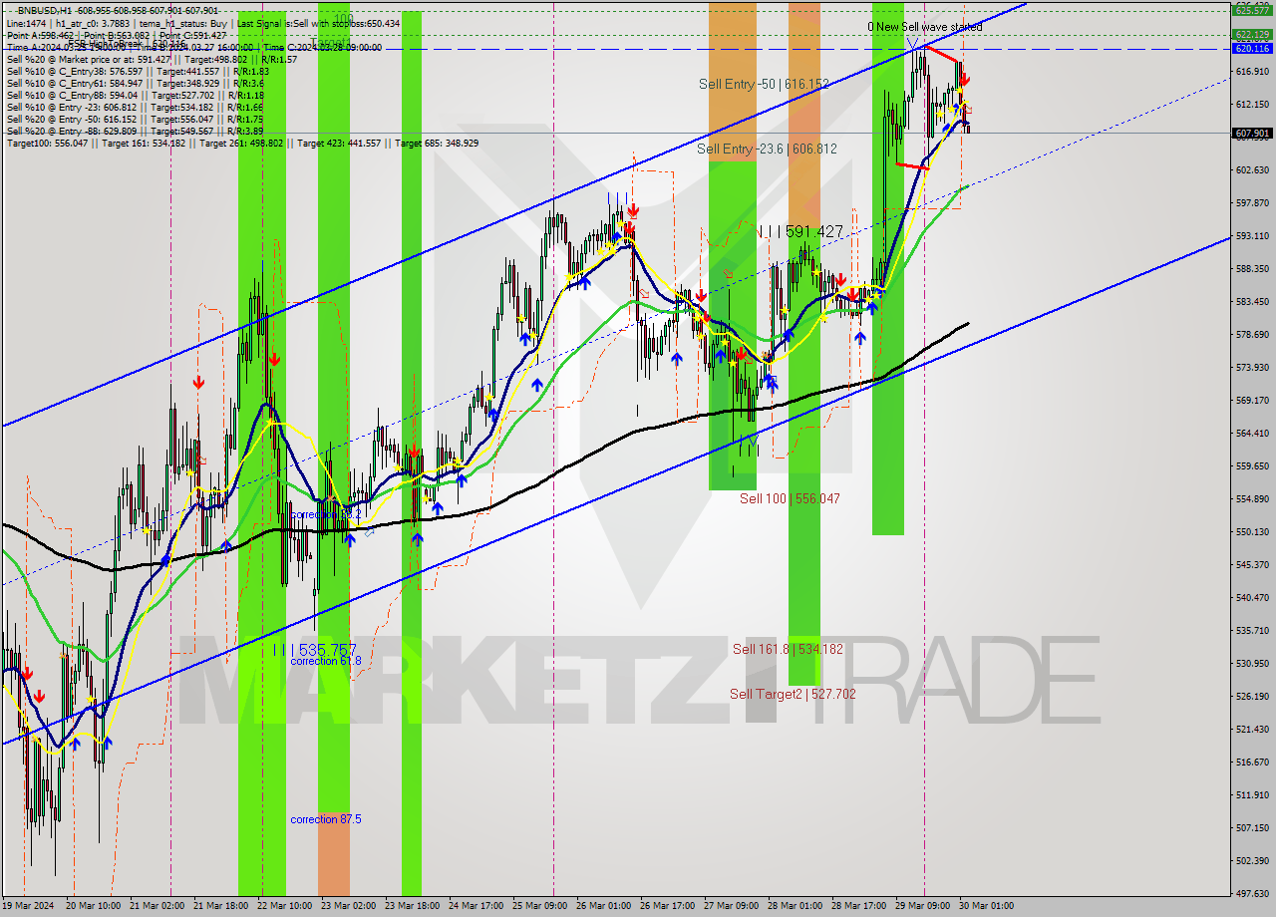
Task: Click the green 625.577 price tag
Action: pos(1252,10)
